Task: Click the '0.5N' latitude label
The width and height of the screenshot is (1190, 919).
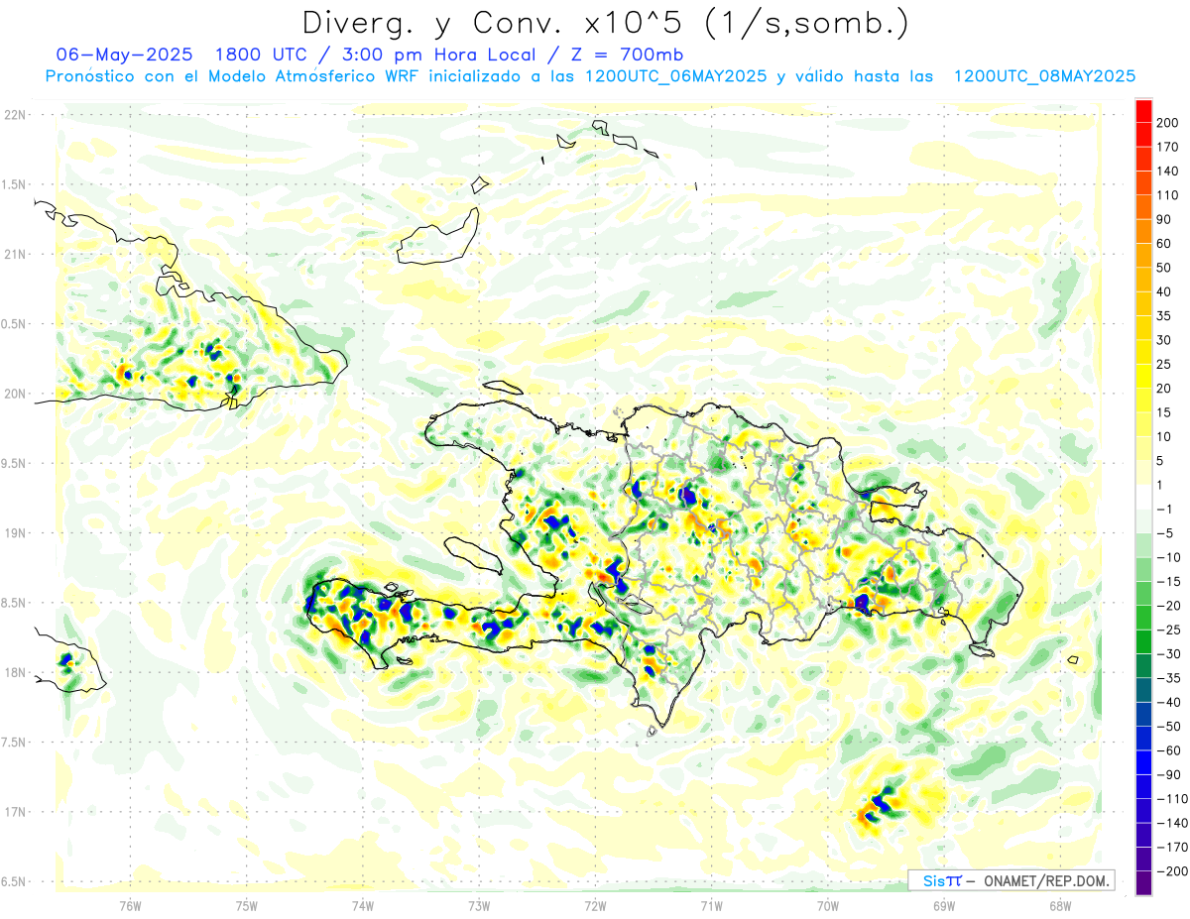Action: tap(15, 324)
